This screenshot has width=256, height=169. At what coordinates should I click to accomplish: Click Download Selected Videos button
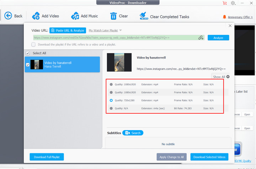[x=209, y=157]
